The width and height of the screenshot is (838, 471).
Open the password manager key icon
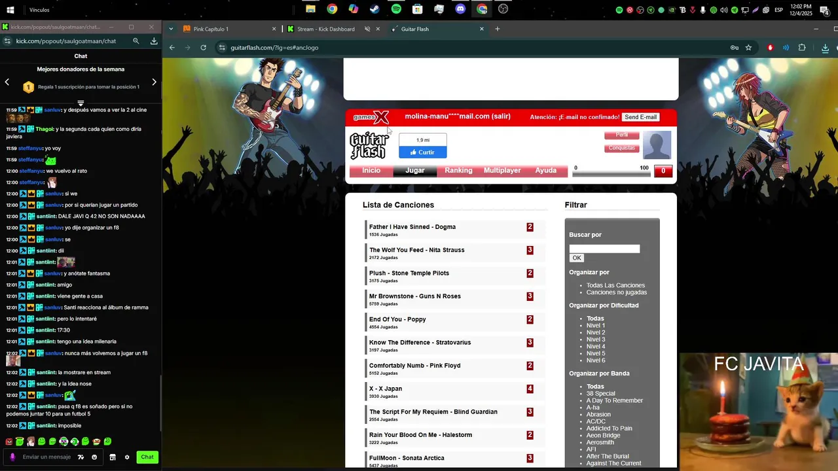pos(735,48)
